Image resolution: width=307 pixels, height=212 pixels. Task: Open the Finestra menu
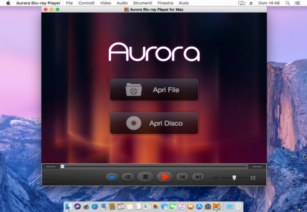tap(166, 3)
